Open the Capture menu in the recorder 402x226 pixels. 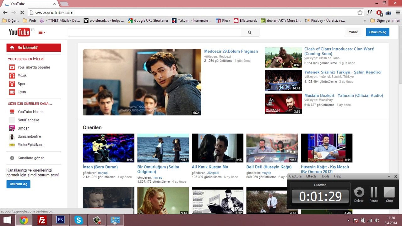295,176
